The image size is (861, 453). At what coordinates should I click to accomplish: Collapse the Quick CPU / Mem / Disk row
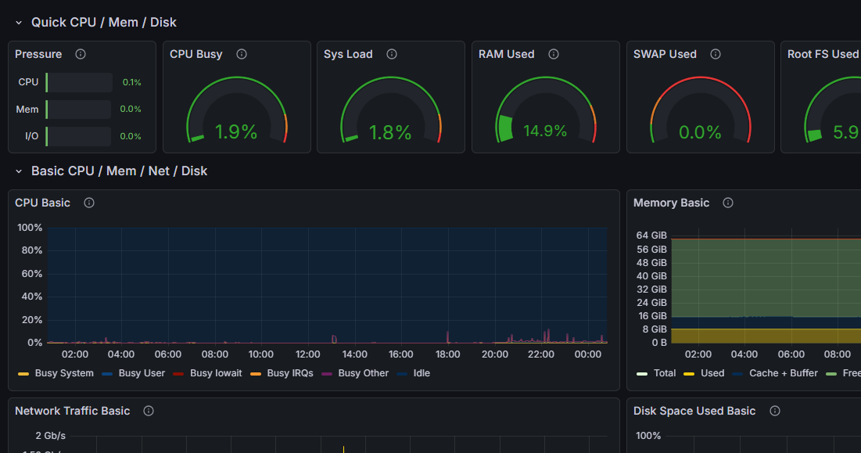pos(19,23)
